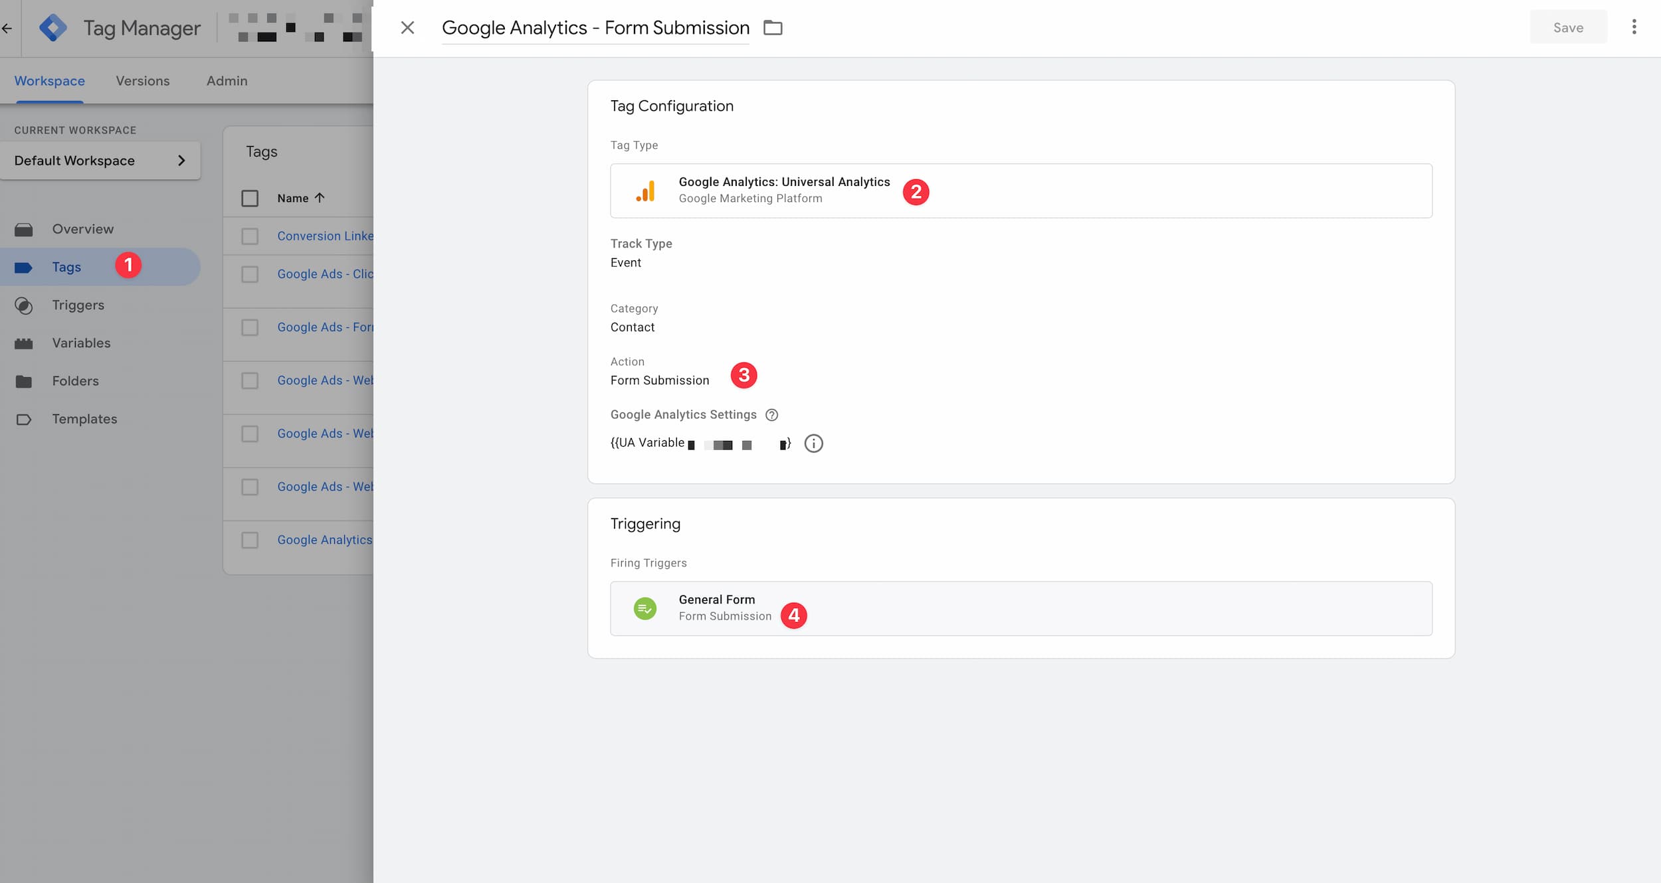The image size is (1661, 883).
Task: Click the Action value Form Submission
Action: [x=660, y=380]
